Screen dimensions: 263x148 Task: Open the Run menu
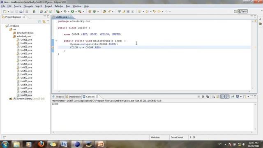[68, 6]
